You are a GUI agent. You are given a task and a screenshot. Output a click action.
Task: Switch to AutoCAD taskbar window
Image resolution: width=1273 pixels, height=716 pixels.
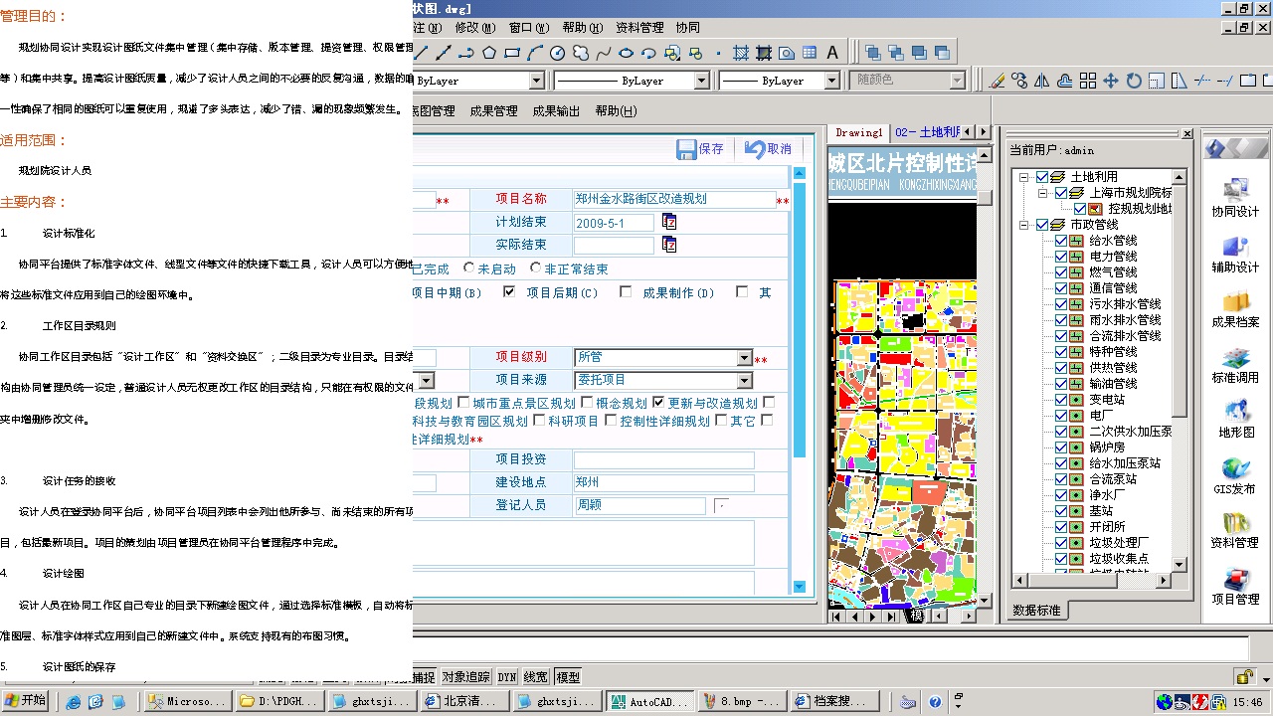[649, 702]
